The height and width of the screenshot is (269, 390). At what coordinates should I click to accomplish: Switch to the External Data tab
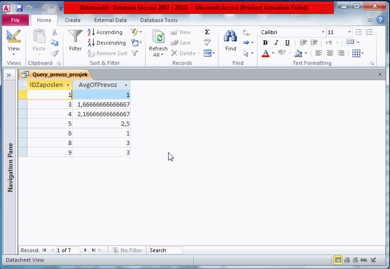[110, 20]
